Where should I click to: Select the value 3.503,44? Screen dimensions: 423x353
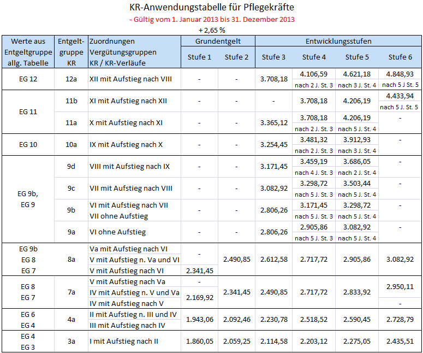[x=357, y=184]
